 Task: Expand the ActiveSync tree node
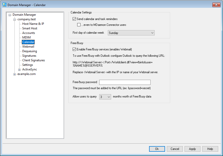[x=19, y=69]
